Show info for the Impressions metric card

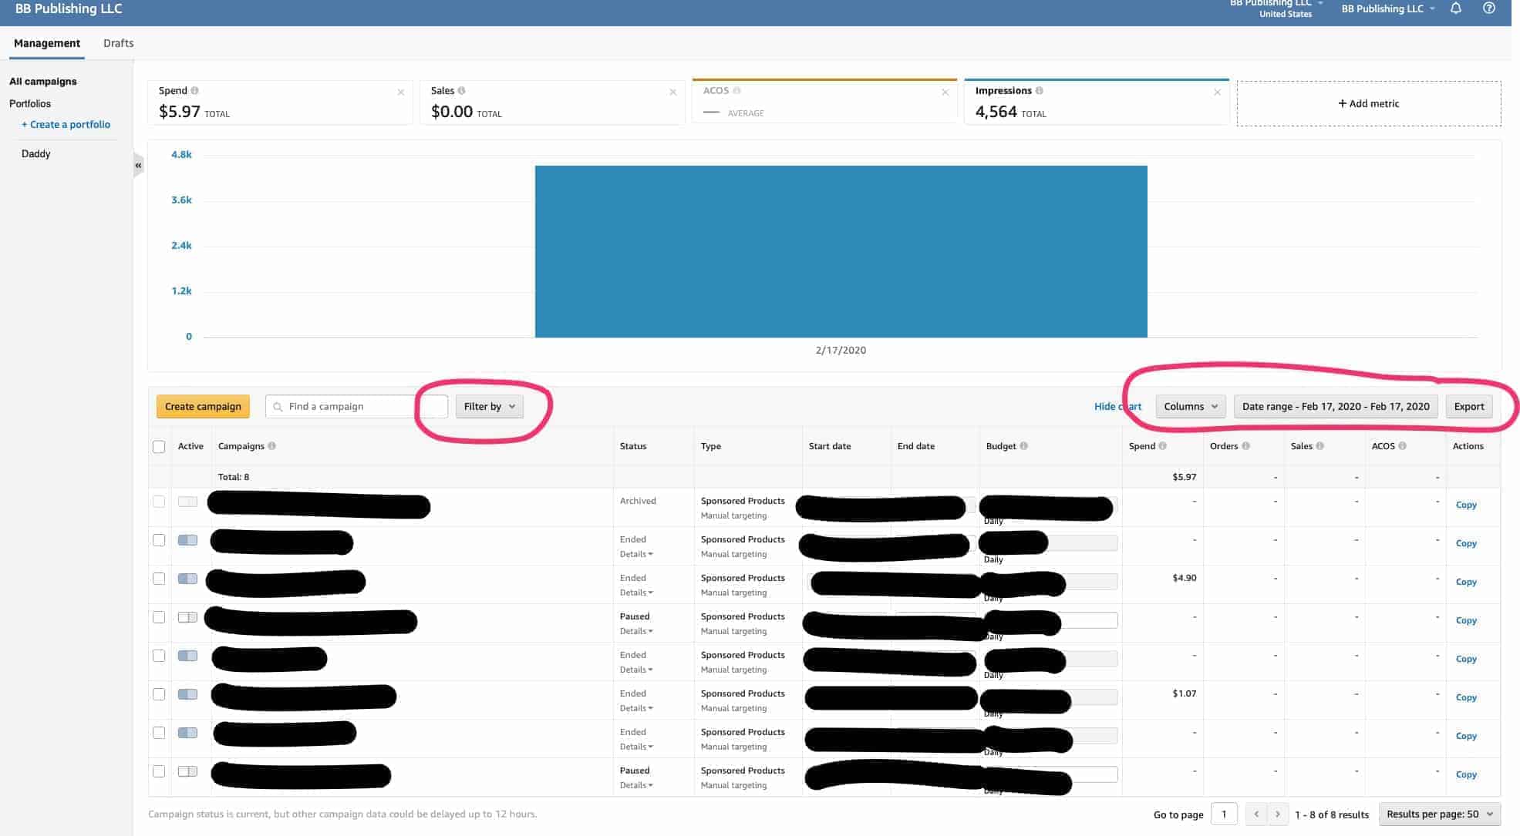[x=1040, y=91]
